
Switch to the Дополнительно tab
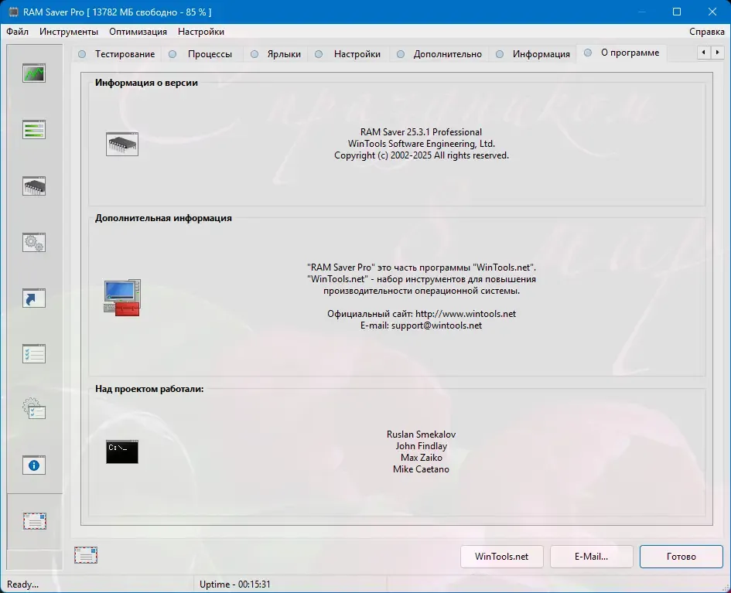[x=439, y=54]
